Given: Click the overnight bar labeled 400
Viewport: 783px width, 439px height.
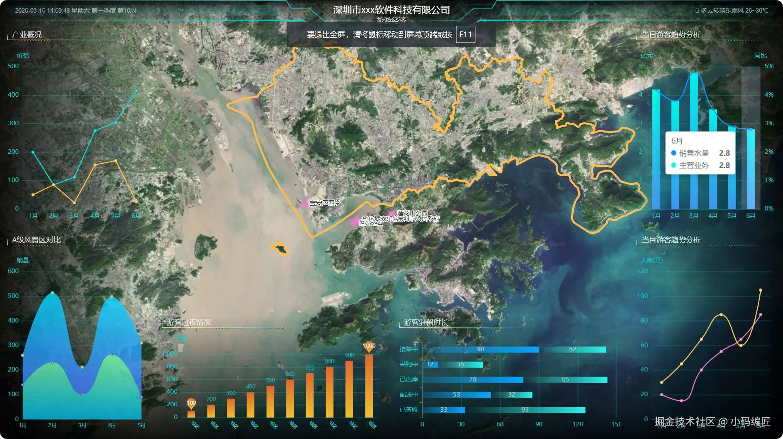Looking at the screenshot, I should (x=250, y=405).
